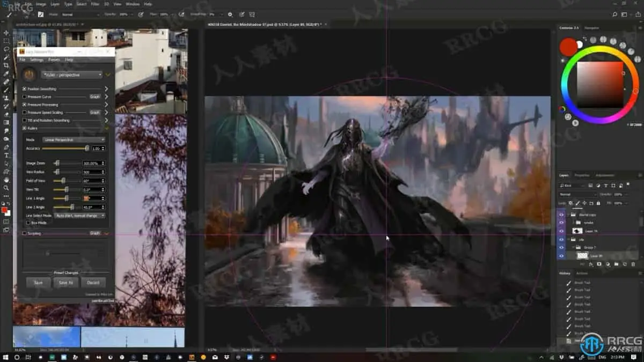The height and width of the screenshot is (362, 644).
Task: Select the Gradient tool
Action: tap(6, 122)
